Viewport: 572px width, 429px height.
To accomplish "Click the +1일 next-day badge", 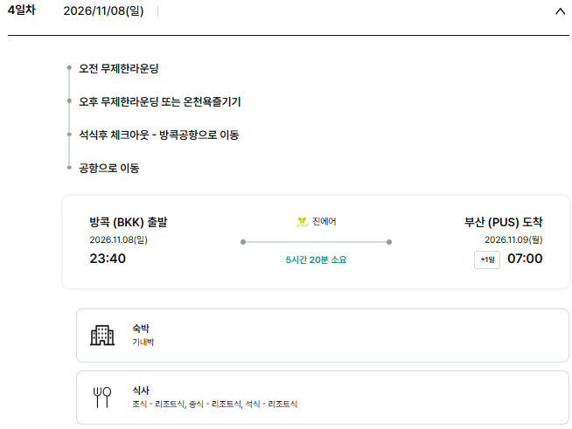I will click(x=487, y=259).
